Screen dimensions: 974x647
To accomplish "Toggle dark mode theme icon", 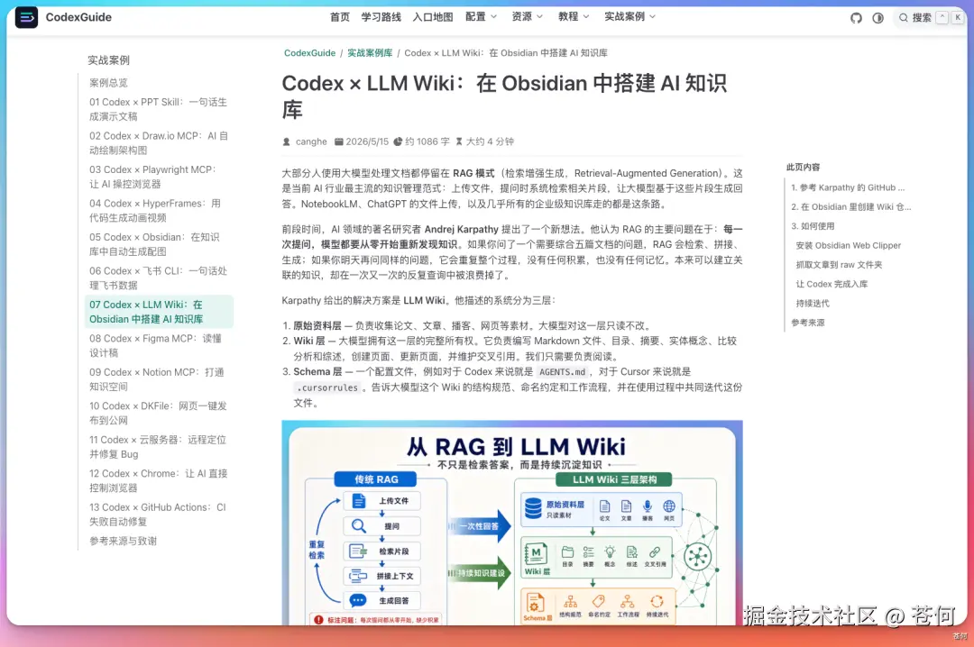I will pos(878,18).
